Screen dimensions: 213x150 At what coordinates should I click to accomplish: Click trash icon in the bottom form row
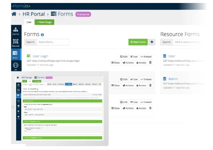(x=150, y=108)
